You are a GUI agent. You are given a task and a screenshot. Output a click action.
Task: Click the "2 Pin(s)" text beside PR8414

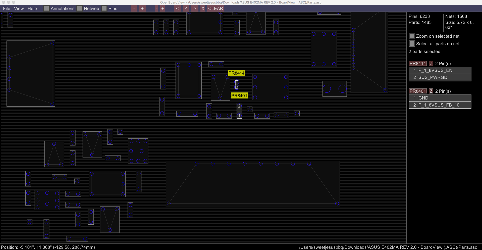pyautogui.click(x=443, y=64)
